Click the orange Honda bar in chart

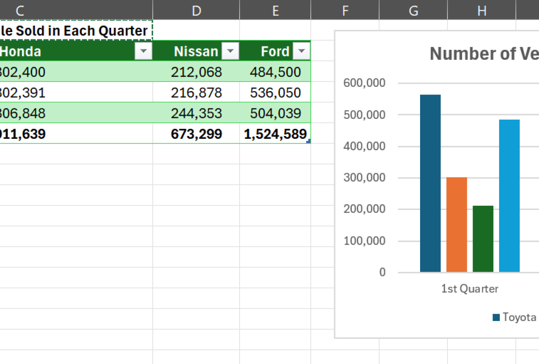point(457,225)
